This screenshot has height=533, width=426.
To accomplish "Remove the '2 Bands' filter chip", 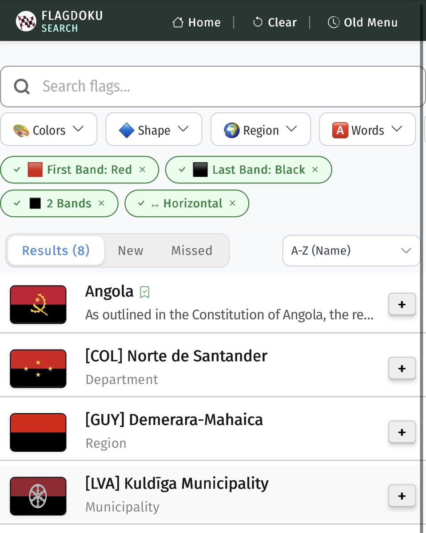I will tap(102, 203).
